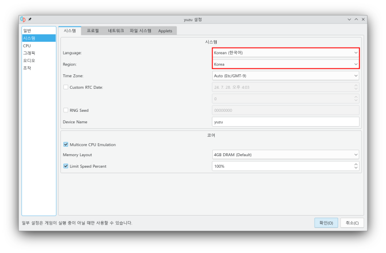Select 시스템 in the sidebar list
The width and height of the screenshot is (386, 253).
coord(39,38)
